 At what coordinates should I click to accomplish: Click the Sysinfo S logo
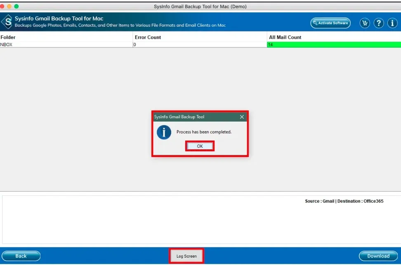pyautogui.click(x=7, y=22)
